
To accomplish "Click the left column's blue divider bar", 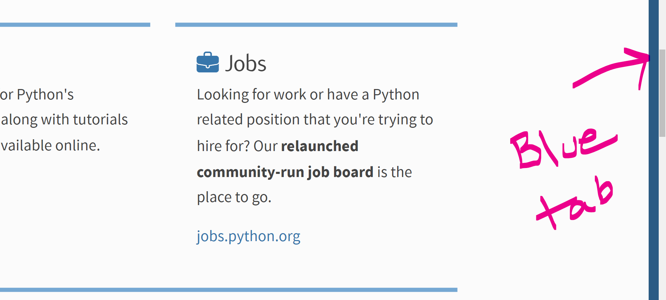I will point(75,24).
